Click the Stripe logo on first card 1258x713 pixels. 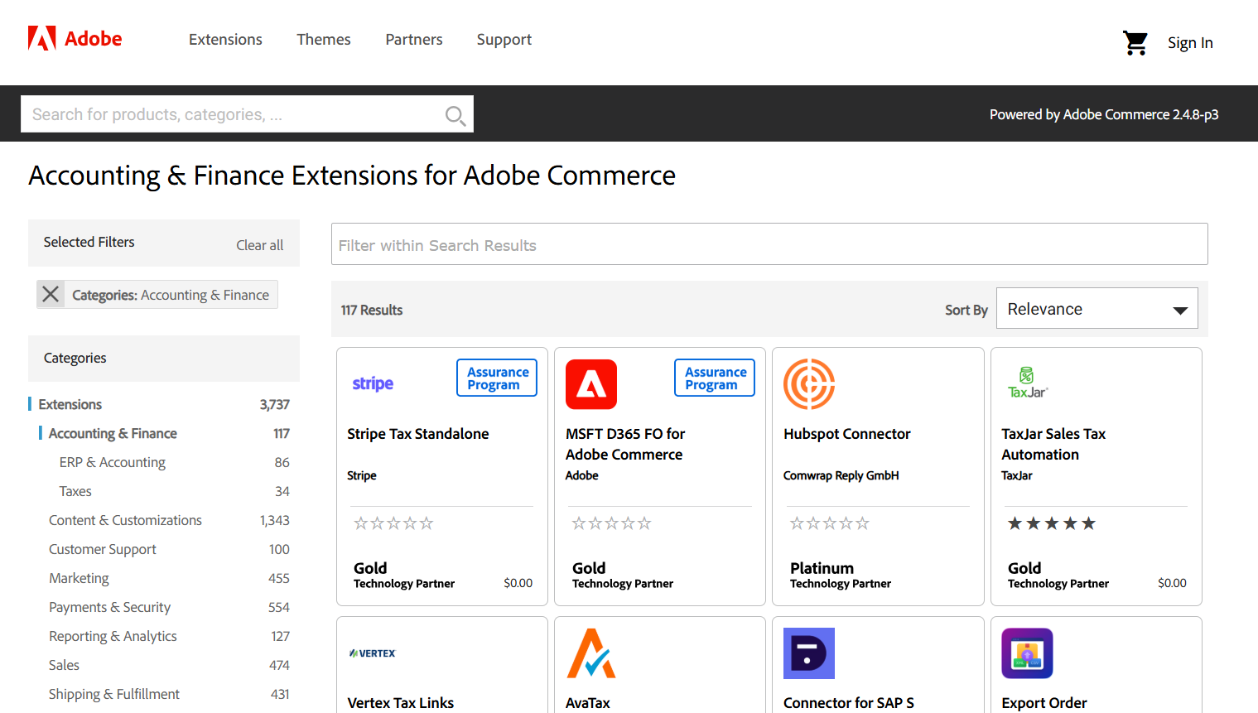tap(373, 383)
